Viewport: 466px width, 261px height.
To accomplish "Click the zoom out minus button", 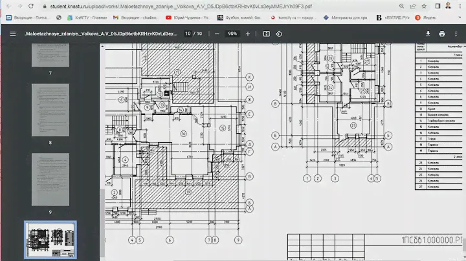I will click(215, 34).
